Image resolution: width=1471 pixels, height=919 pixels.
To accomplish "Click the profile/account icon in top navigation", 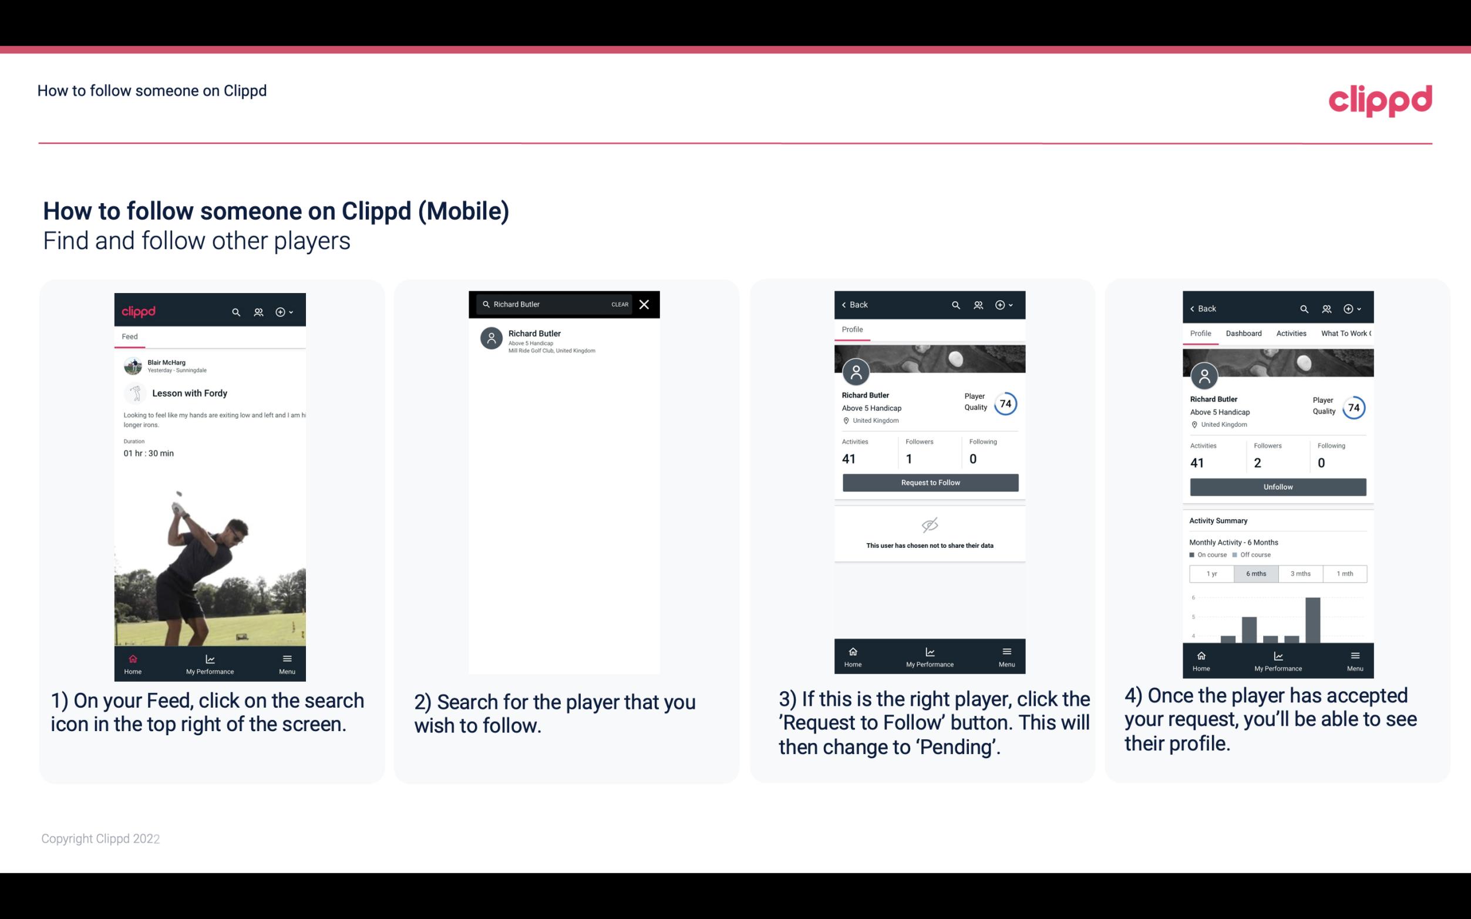I will (257, 310).
